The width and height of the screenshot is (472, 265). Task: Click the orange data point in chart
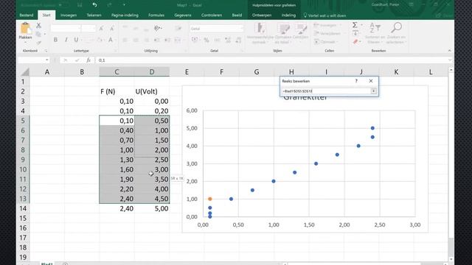click(210, 199)
